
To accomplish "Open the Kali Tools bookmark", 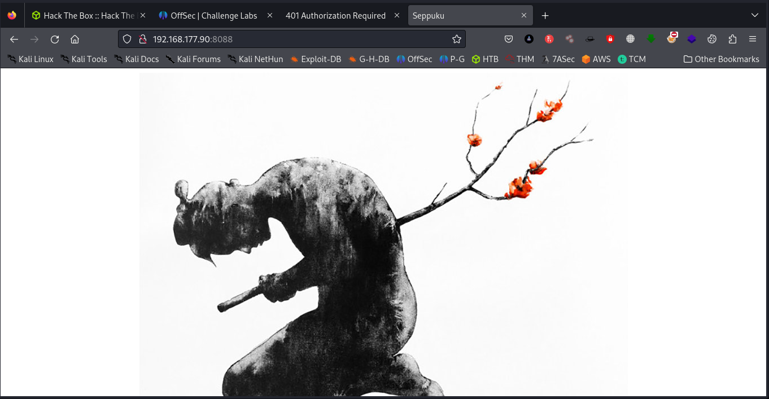I will pyautogui.click(x=84, y=59).
